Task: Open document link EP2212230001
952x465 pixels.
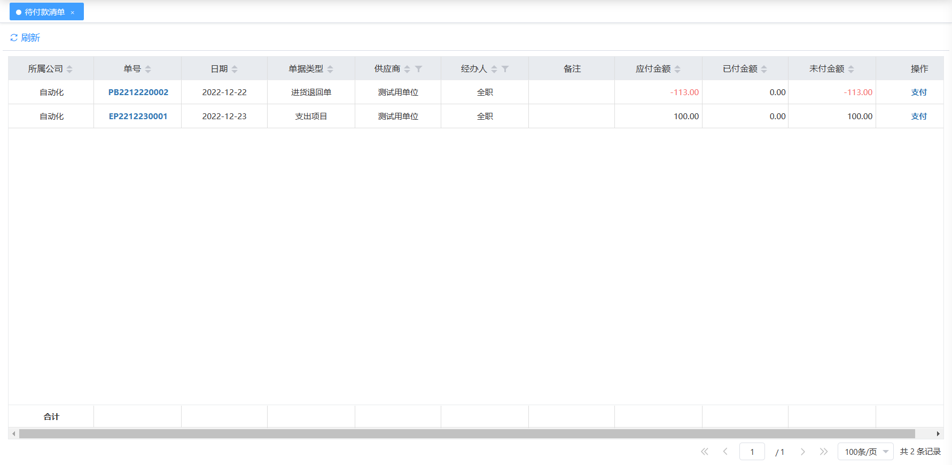Action: tap(138, 117)
